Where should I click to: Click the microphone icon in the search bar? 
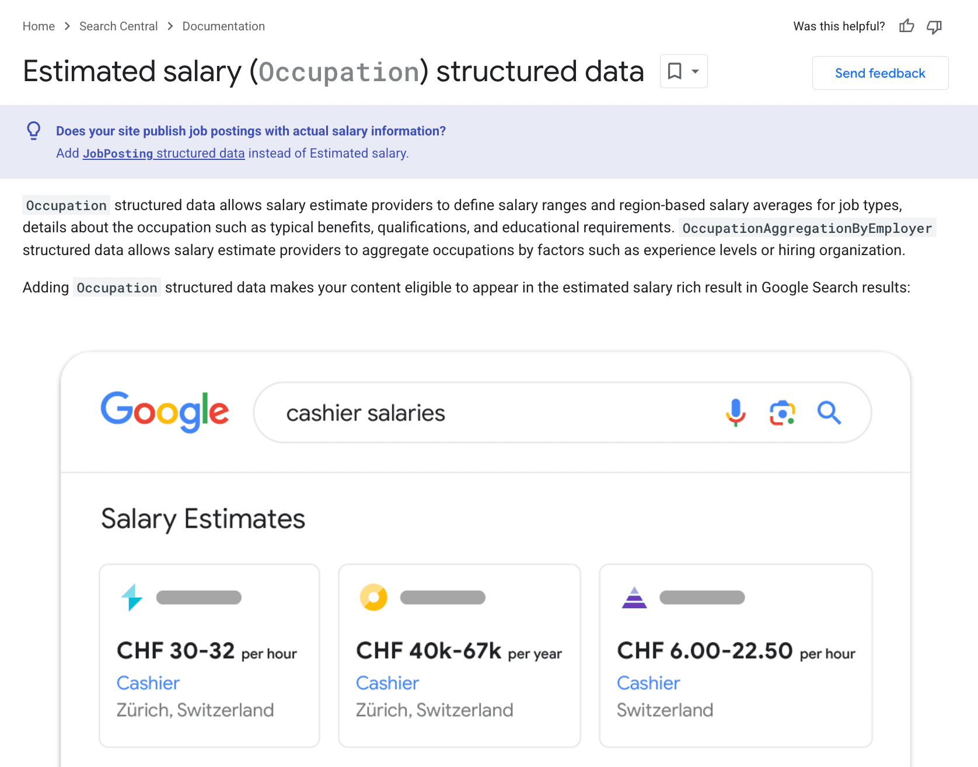(x=736, y=413)
